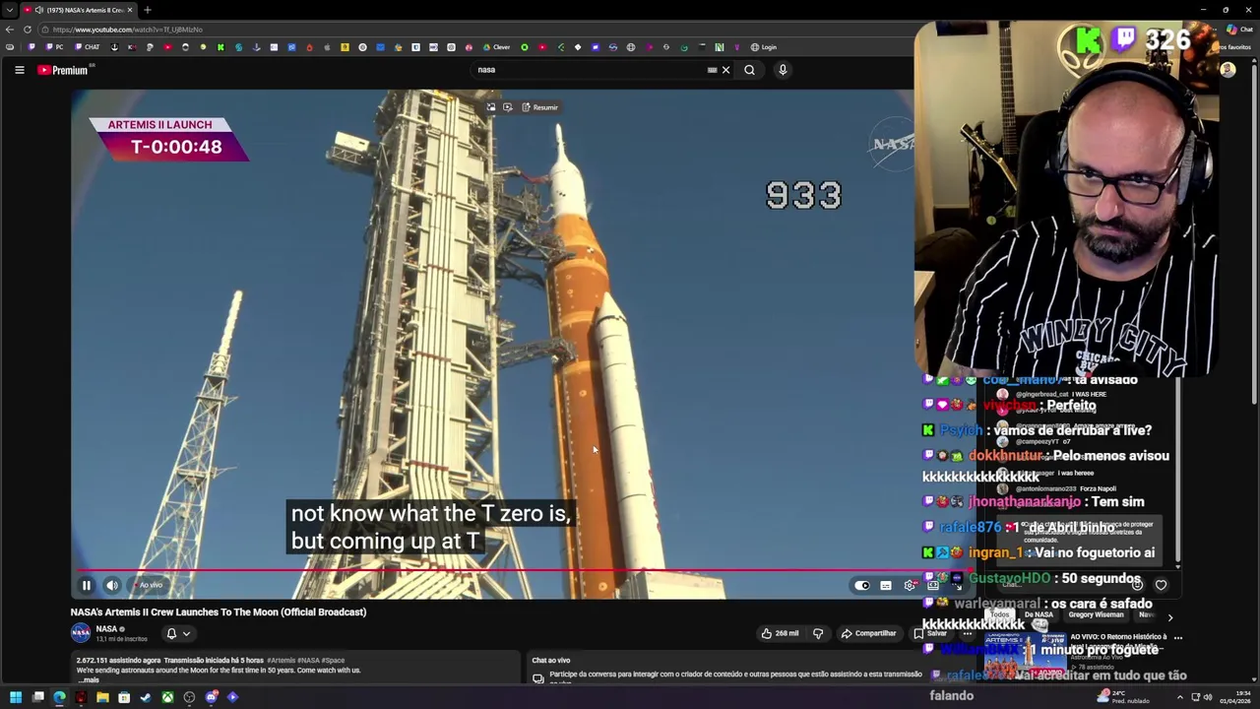
Task: Click the taskbar clock showing 19:34
Action: 1235,697
